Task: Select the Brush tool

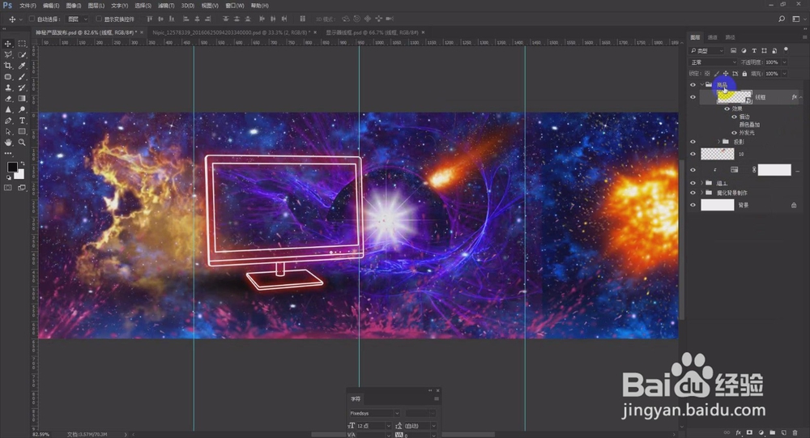Action: click(22, 77)
